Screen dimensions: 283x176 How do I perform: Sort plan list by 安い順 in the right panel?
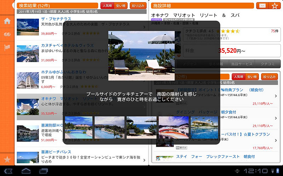point(252,77)
